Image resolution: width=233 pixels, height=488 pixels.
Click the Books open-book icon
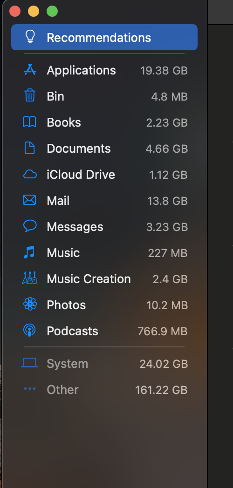(x=30, y=122)
